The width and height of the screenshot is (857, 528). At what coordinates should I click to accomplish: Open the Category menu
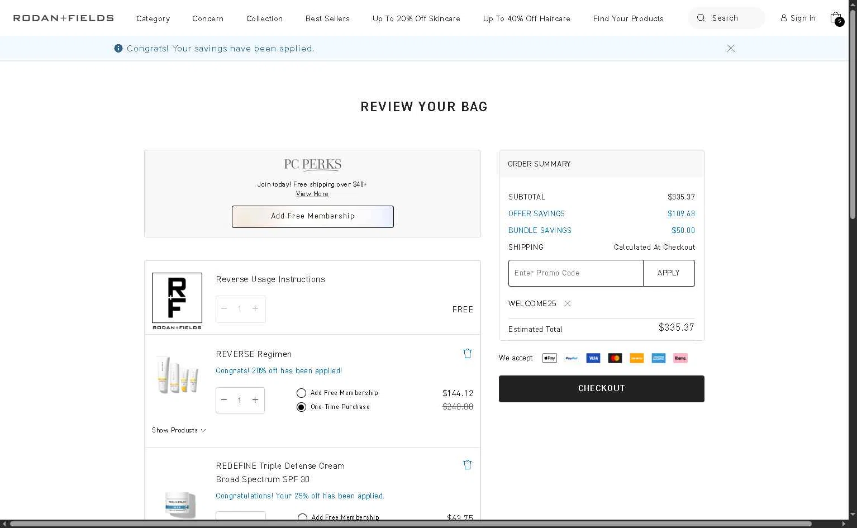(153, 18)
